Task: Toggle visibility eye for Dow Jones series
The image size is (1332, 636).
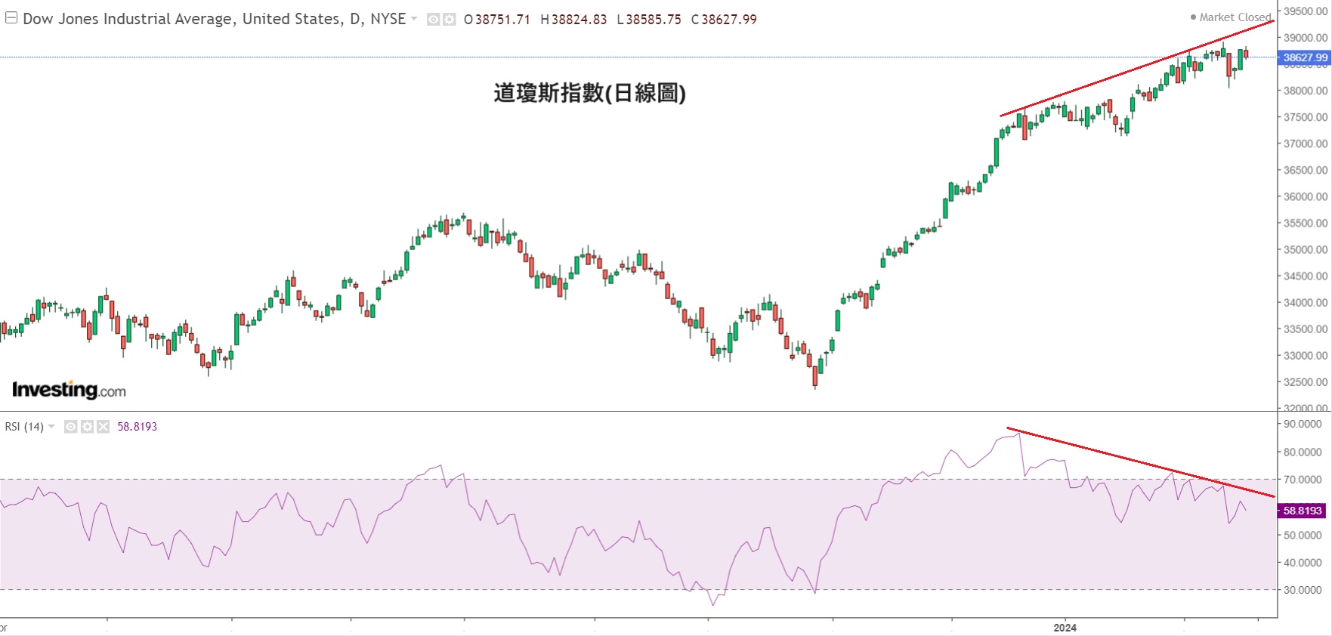Action: pyautogui.click(x=433, y=20)
